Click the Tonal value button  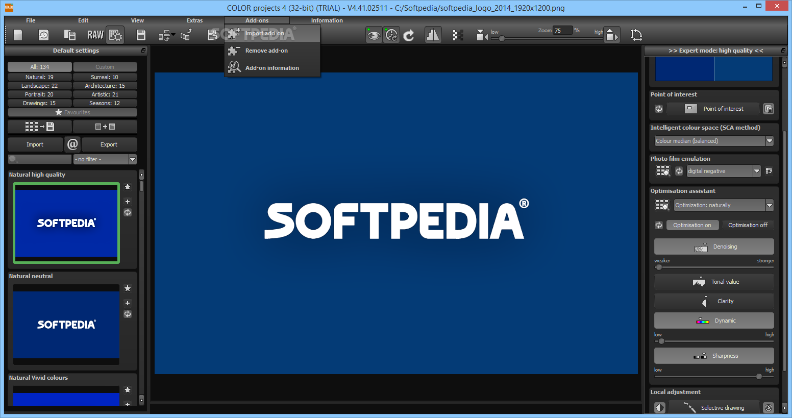point(714,282)
